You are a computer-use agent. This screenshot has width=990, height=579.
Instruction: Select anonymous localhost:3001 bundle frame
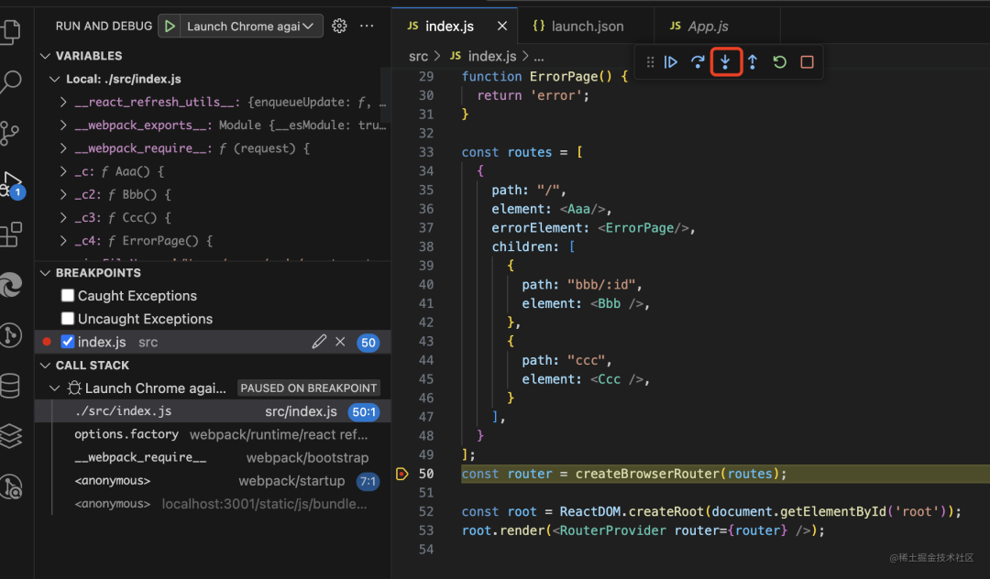[214, 504]
